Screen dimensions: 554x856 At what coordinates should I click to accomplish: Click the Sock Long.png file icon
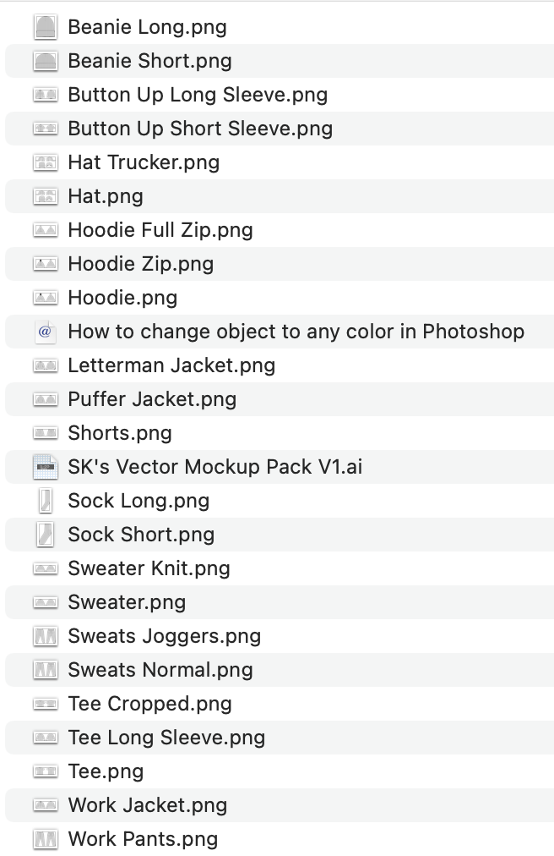click(45, 501)
